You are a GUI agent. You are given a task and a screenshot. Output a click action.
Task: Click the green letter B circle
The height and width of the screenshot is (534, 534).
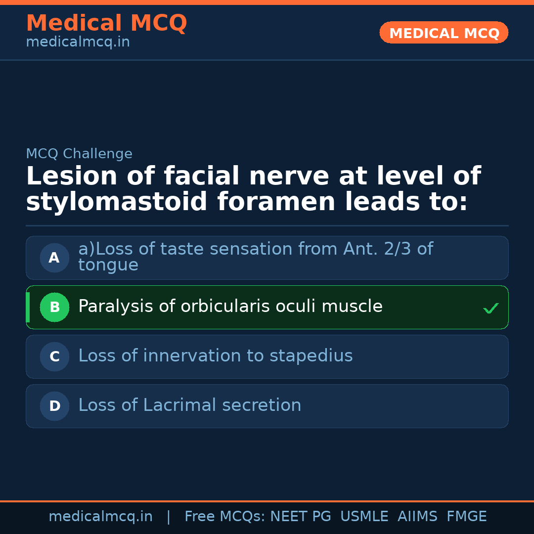[54, 307]
